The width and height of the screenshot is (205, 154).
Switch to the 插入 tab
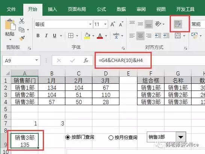click(52, 9)
